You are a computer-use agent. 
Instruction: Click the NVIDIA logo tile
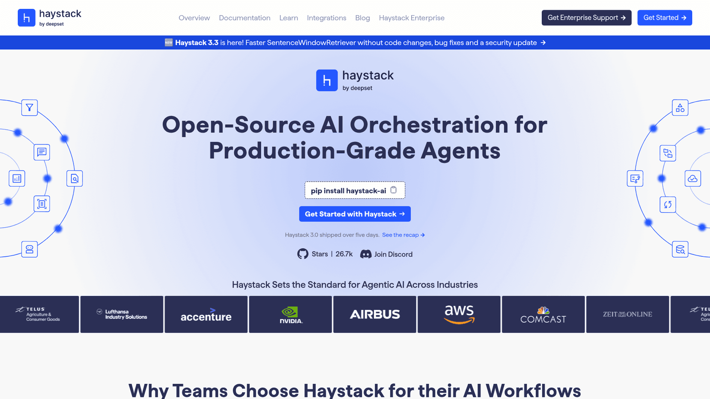click(x=290, y=314)
